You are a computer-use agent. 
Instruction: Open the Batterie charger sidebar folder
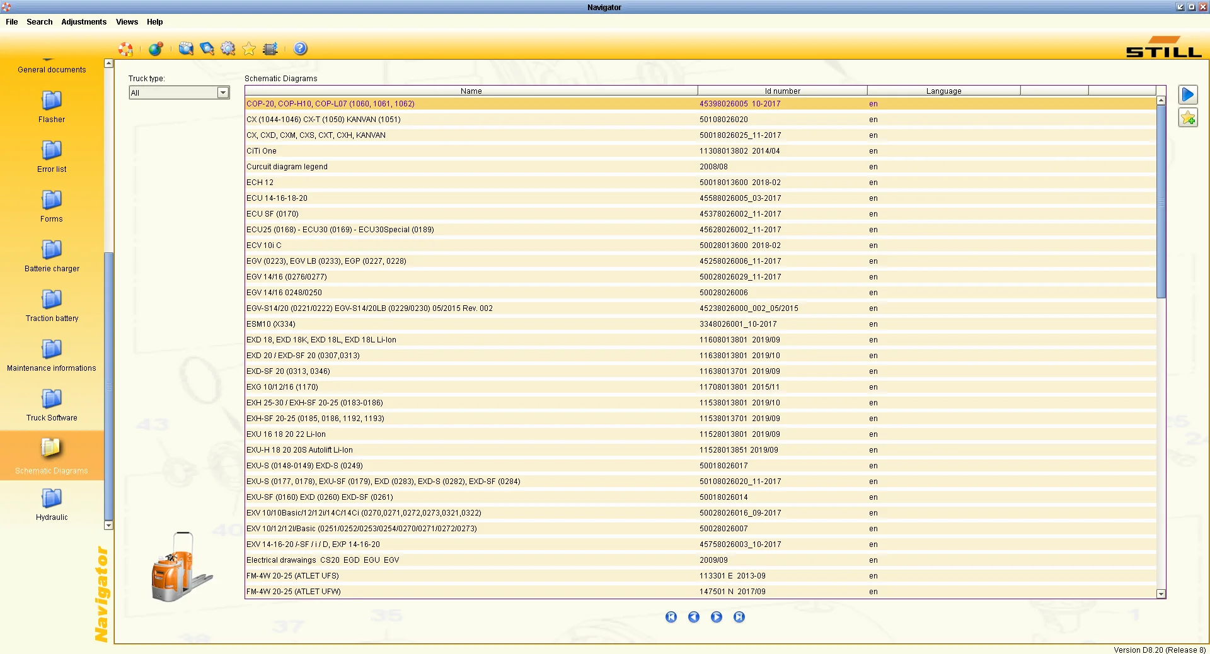coord(52,256)
